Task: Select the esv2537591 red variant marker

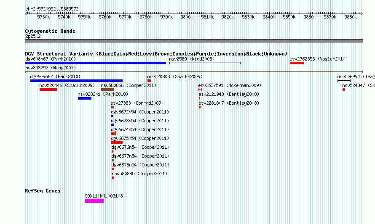Action: [201, 90]
